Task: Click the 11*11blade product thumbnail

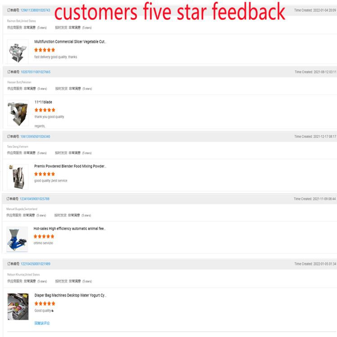Action: tap(18, 113)
